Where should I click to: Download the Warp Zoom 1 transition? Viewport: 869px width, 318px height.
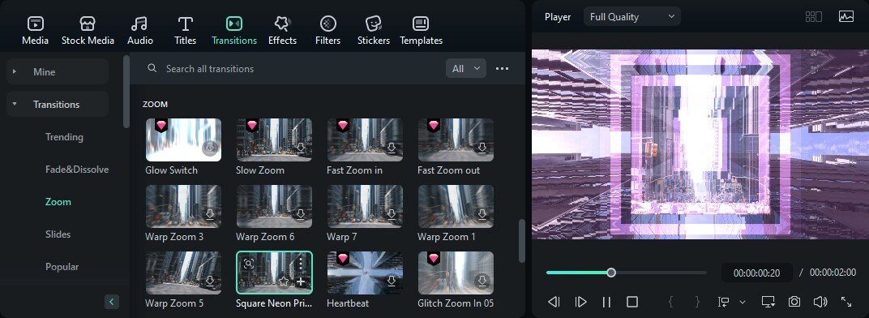coord(482,214)
